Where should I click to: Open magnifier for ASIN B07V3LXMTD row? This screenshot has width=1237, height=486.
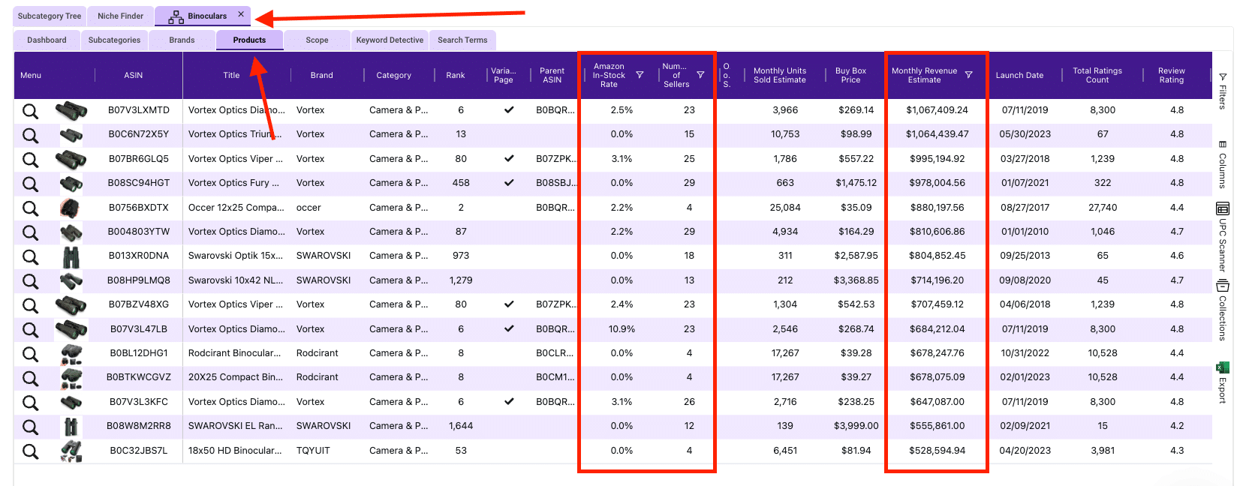pos(30,111)
